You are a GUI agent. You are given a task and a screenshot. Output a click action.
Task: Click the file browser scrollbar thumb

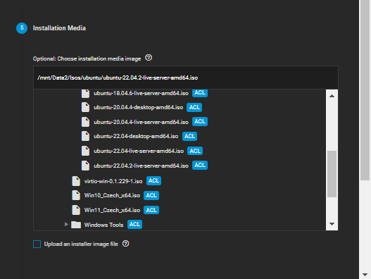pos(332,174)
